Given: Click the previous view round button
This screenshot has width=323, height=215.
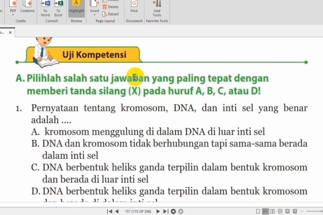Looking at the screenshot, I should click(x=174, y=211).
